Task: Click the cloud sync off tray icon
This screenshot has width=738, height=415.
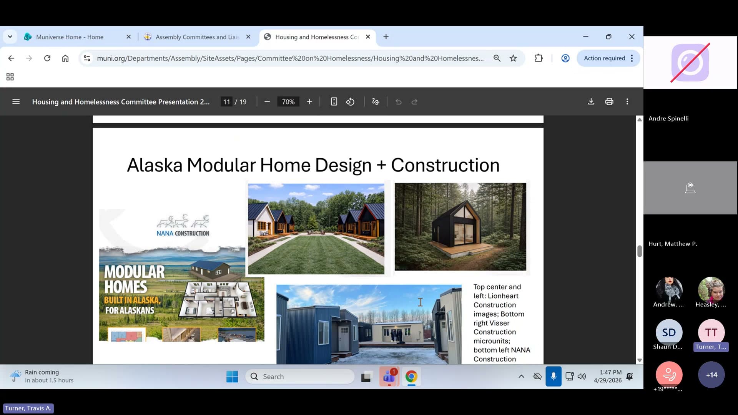Action: 538,377
